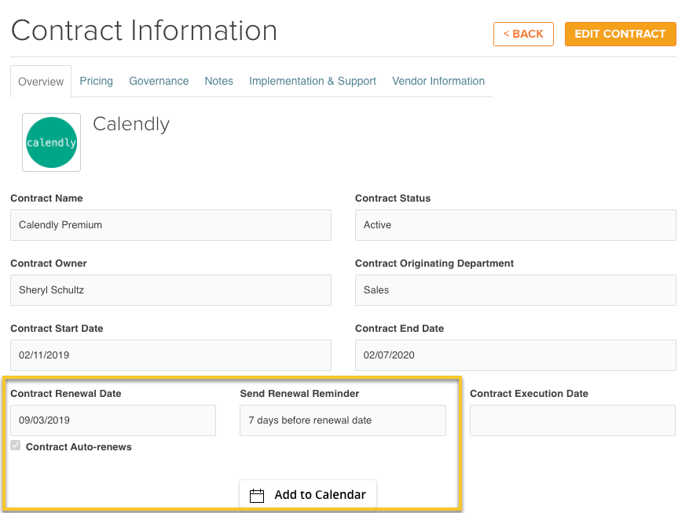
Task: Click the Send Renewal Reminder label
Action: tap(299, 394)
